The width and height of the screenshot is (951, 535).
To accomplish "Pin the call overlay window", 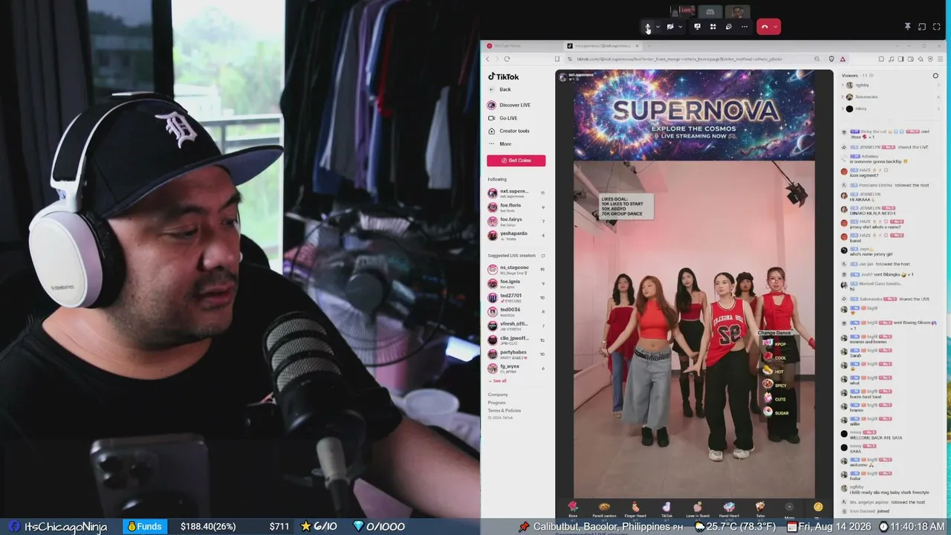I will (x=907, y=27).
